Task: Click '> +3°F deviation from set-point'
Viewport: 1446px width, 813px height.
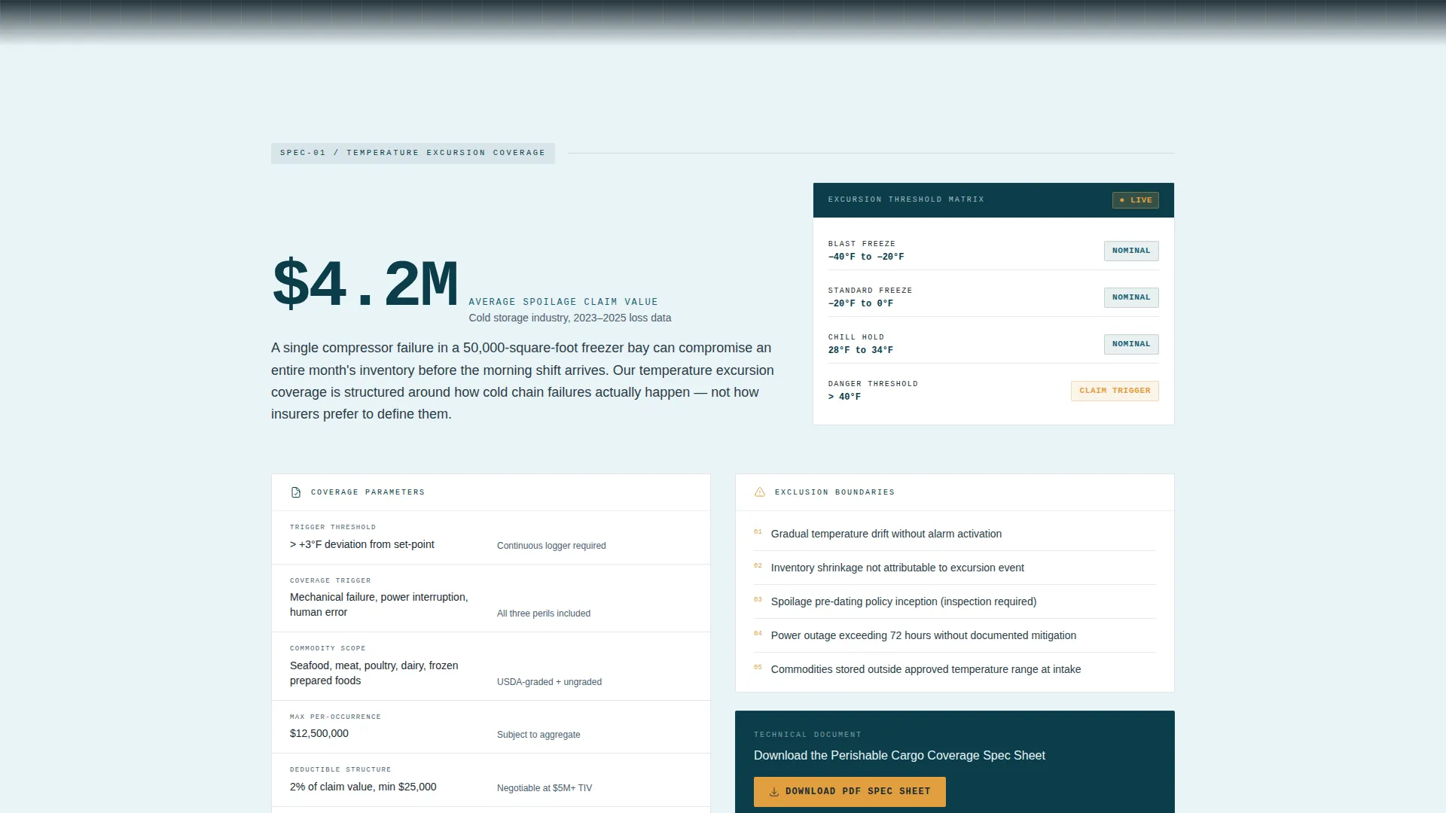Action: tap(362, 544)
